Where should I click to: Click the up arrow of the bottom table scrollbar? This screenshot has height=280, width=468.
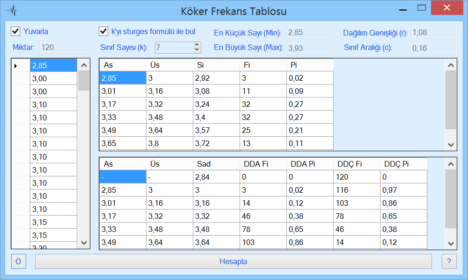point(451,163)
